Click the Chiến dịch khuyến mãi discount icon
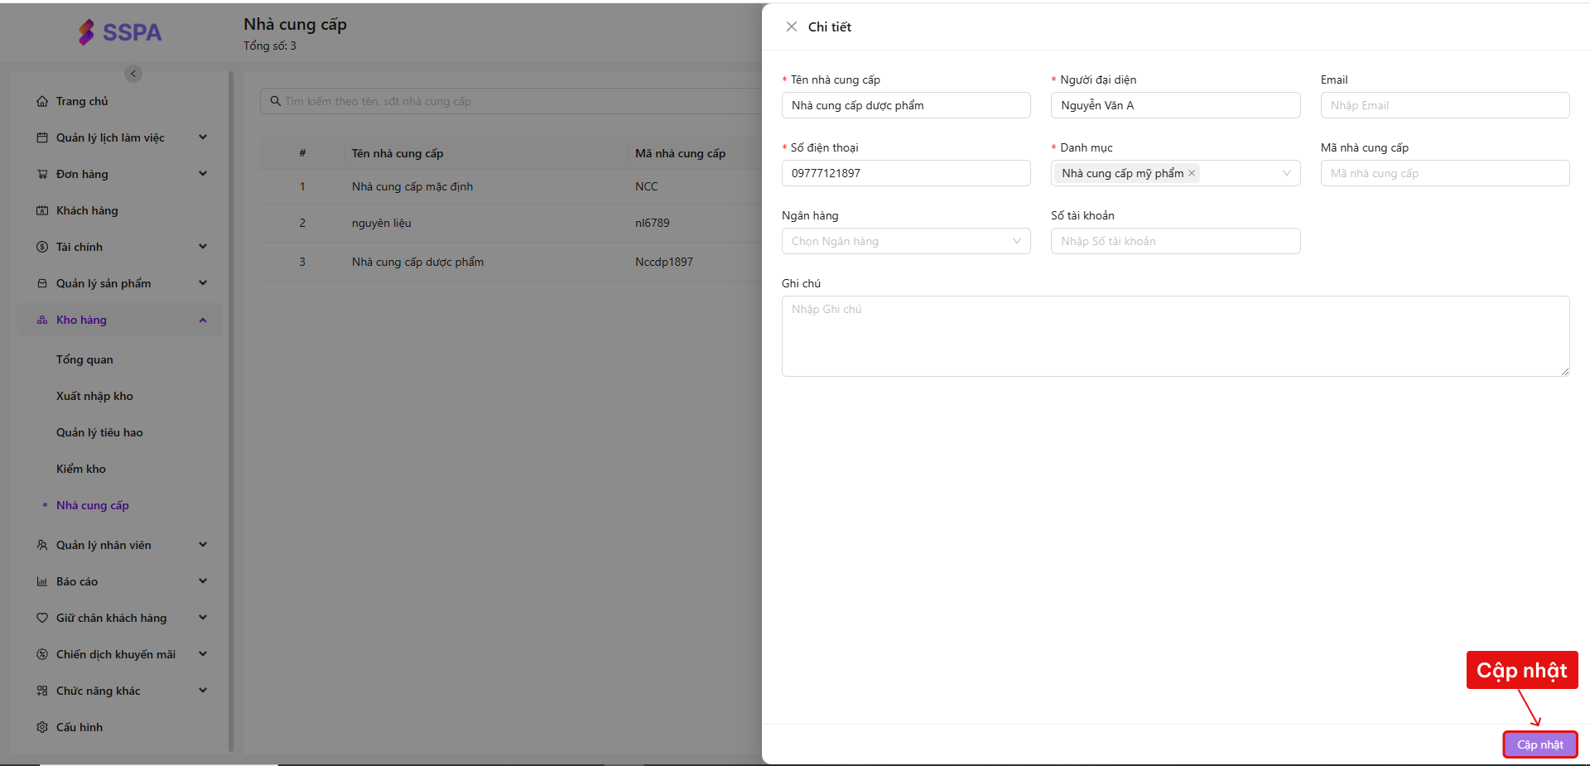1590x766 pixels. tap(42, 654)
